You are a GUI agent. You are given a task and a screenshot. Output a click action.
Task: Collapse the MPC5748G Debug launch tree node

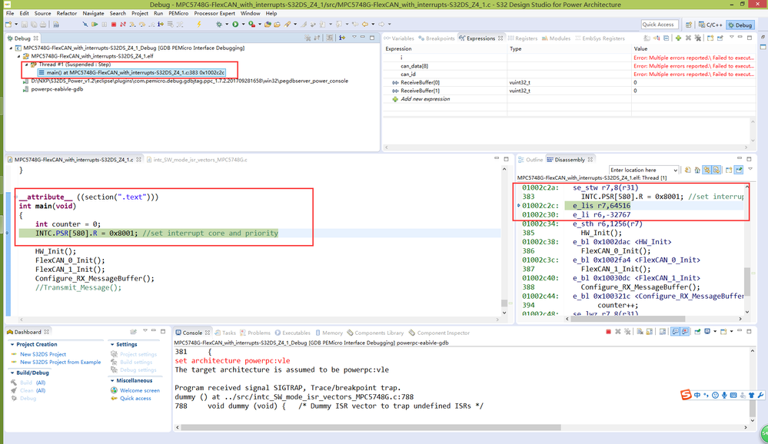click(x=12, y=48)
